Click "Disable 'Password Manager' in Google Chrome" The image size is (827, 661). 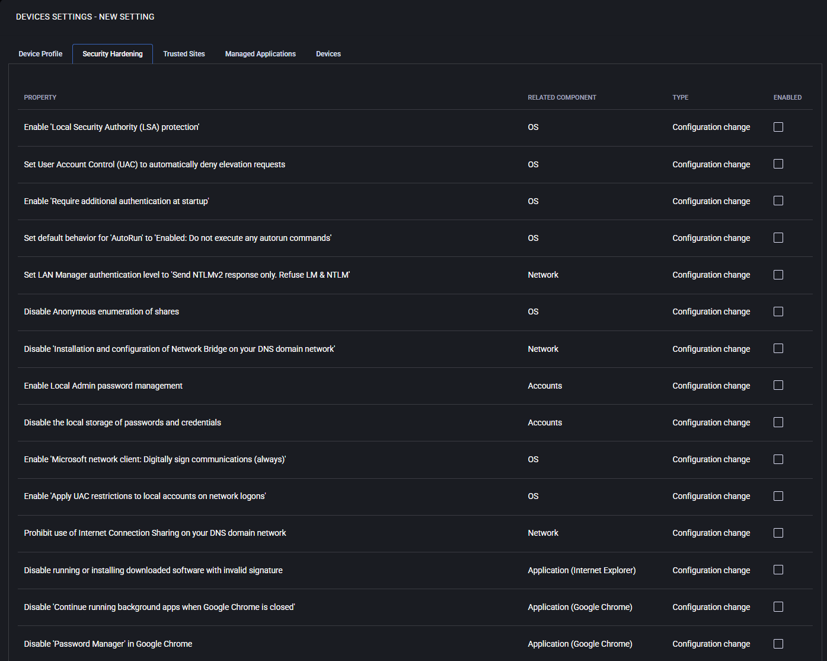(108, 644)
